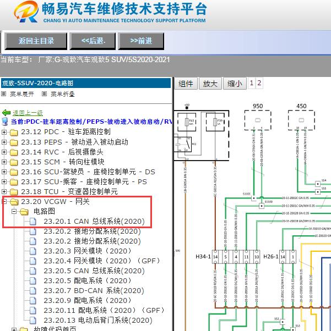The height and width of the screenshot is (331, 331).
Task: Click connector H26-1 in wiring diagram
Action: tap(287, 257)
